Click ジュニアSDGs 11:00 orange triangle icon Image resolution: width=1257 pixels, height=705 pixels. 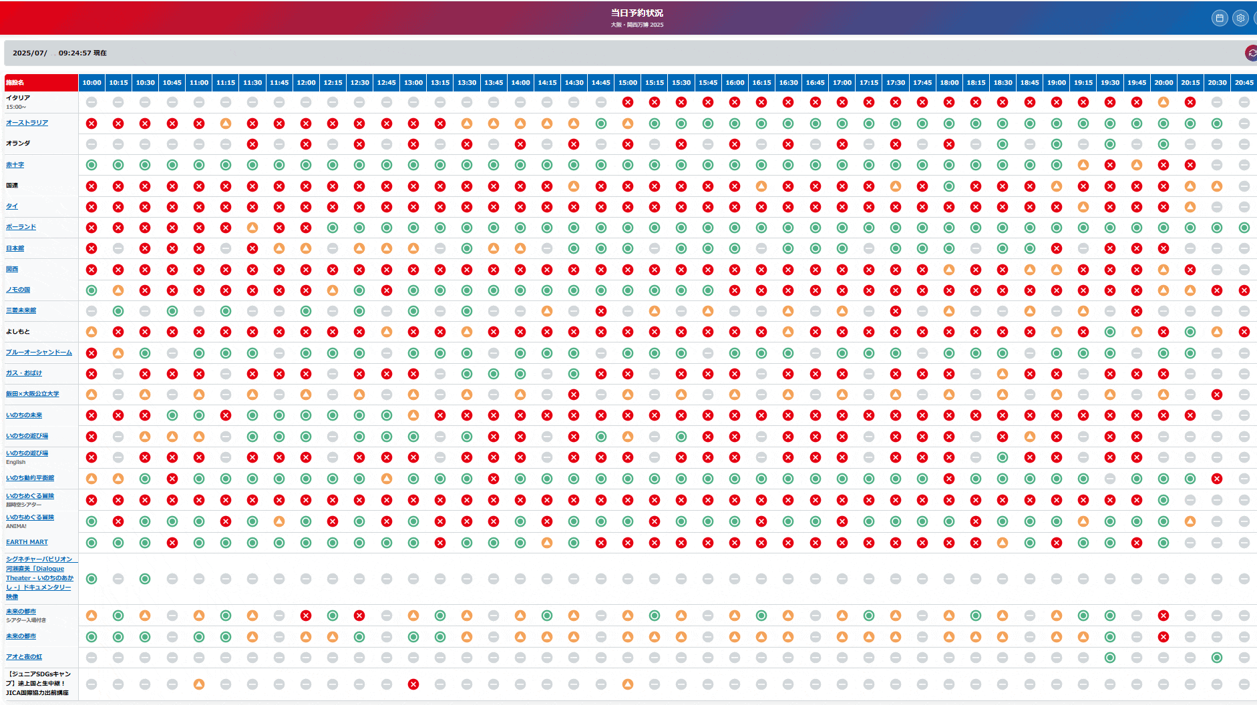click(x=199, y=684)
